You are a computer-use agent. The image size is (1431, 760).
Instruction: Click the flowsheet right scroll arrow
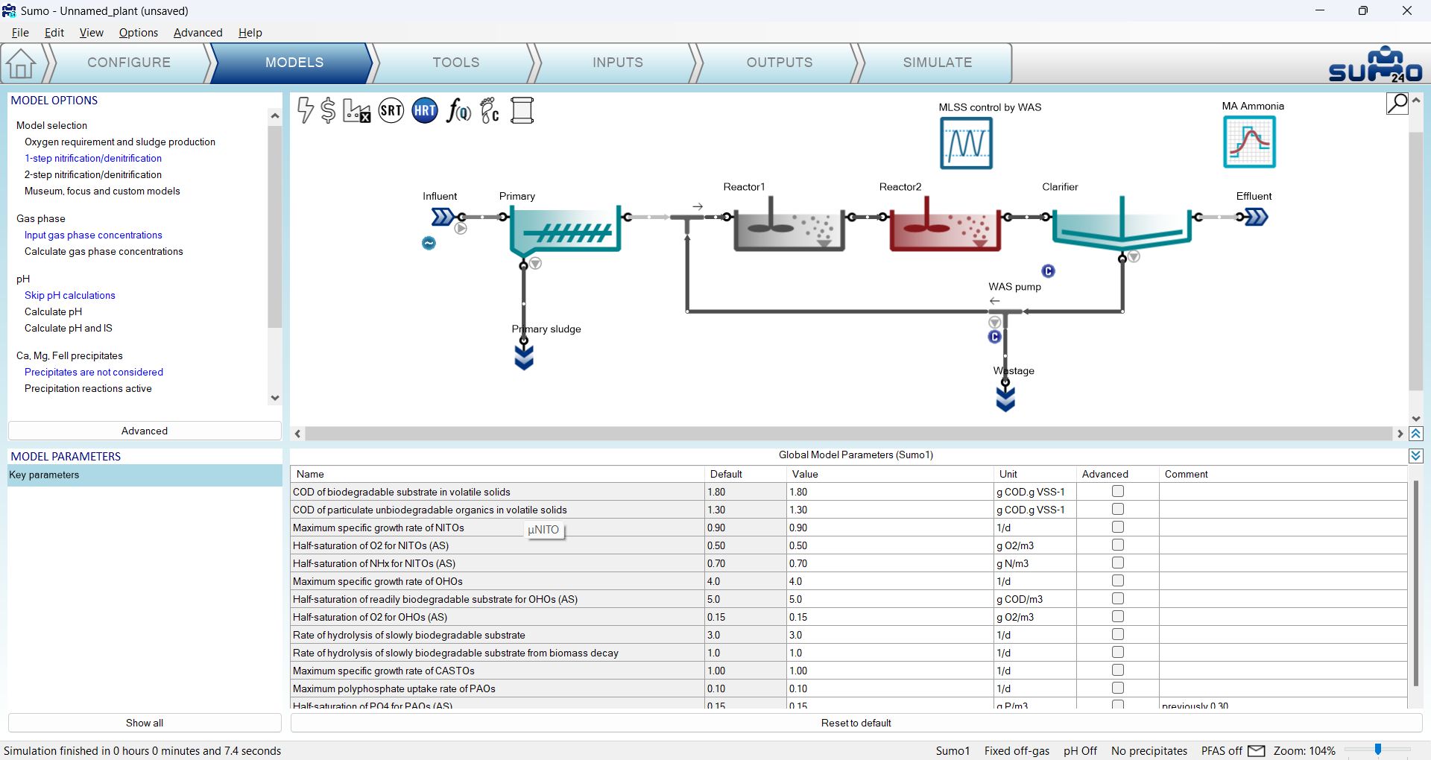[1400, 434]
